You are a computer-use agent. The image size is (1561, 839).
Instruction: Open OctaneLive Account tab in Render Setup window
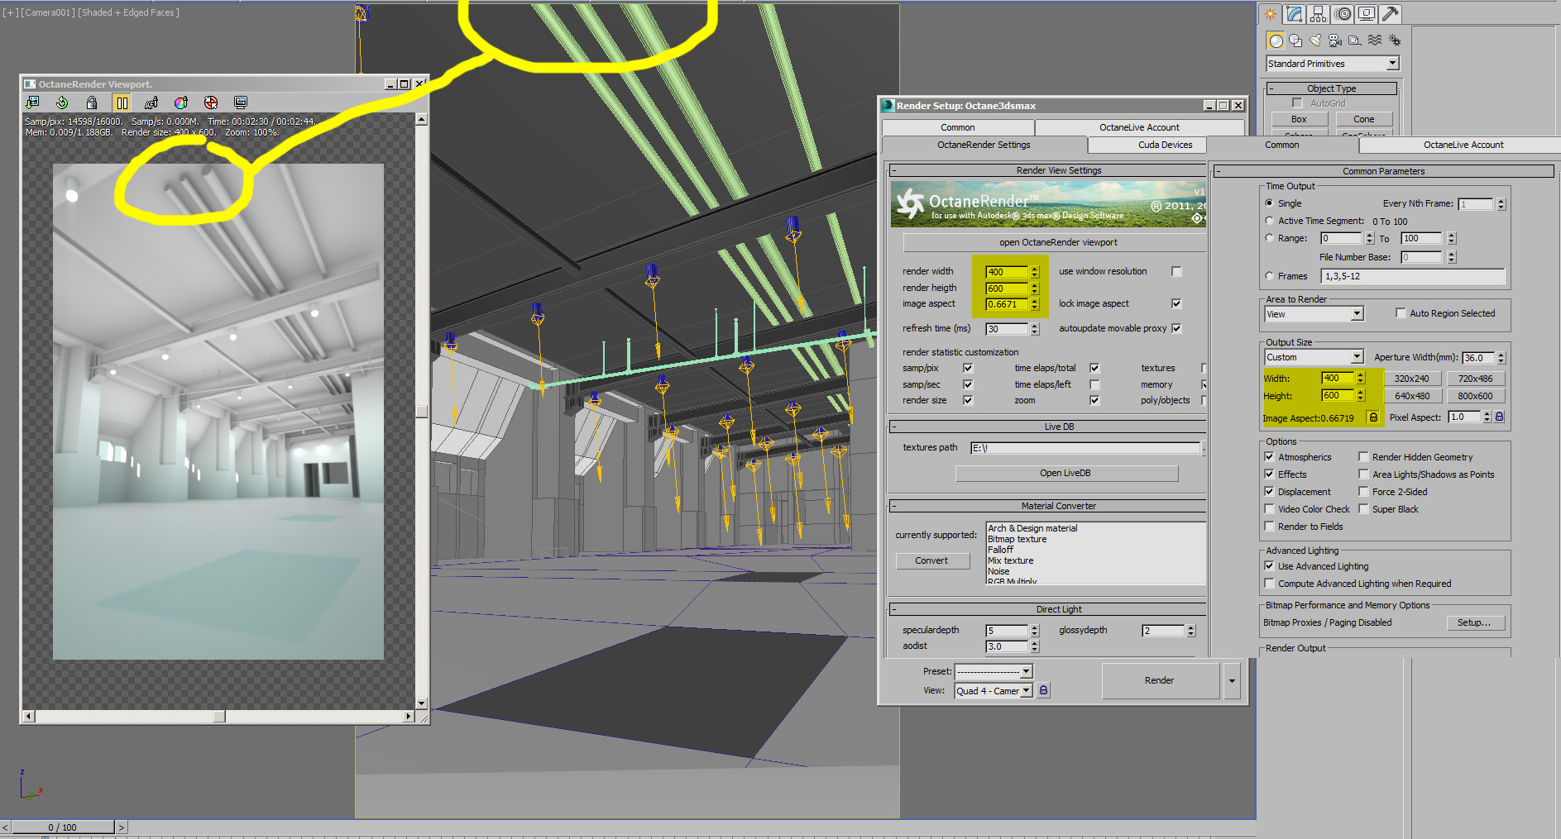point(1139,127)
